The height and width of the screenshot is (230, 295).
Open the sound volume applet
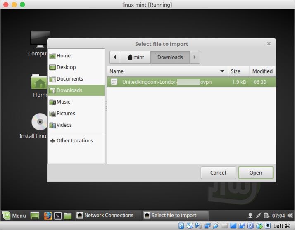click(x=290, y=216)
